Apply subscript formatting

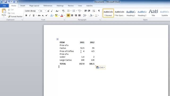pyautogui.click(x=43, y=15)
